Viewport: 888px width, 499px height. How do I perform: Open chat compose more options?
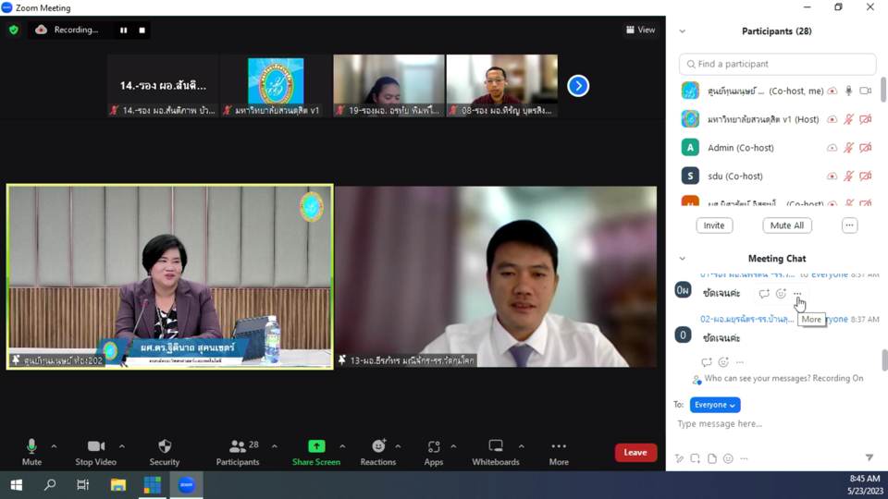click(744, 458)
